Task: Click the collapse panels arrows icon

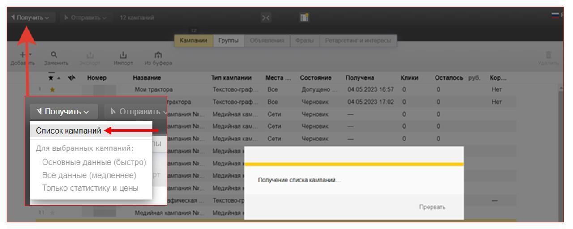Action: tap(267, 17)
